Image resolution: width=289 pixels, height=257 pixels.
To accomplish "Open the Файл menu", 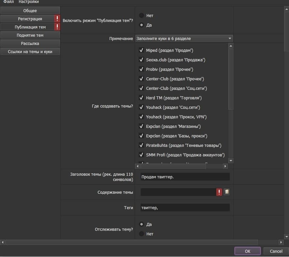I will (9, 2).
